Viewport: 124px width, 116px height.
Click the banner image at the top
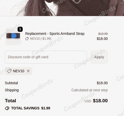(62, 8)
